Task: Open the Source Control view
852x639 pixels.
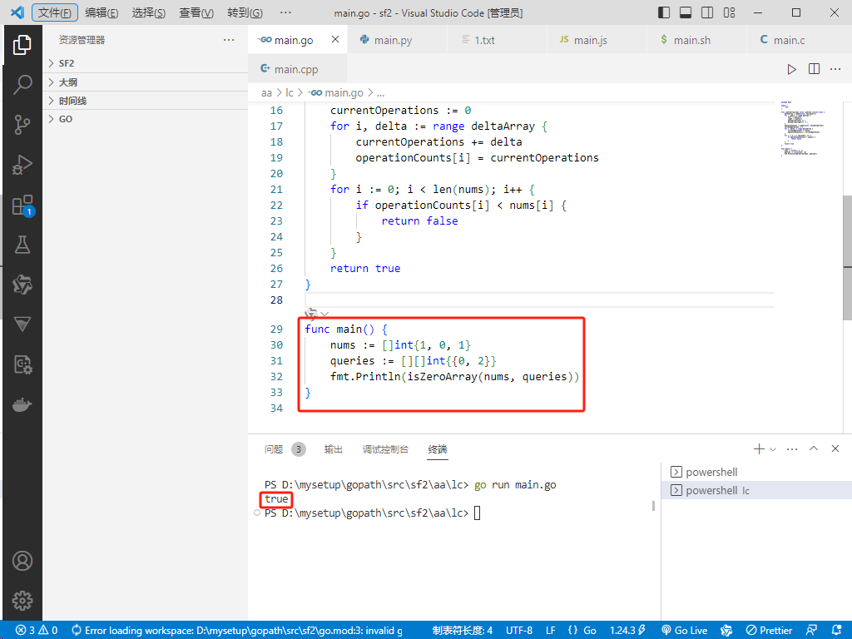Action: pos(22,125)
